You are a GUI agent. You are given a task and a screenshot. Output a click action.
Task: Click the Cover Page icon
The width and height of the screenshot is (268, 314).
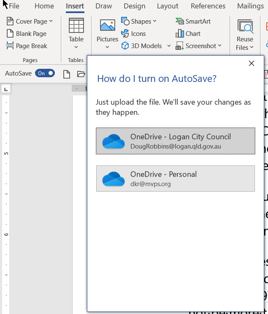pyautogui.click(x=10, y=21)
